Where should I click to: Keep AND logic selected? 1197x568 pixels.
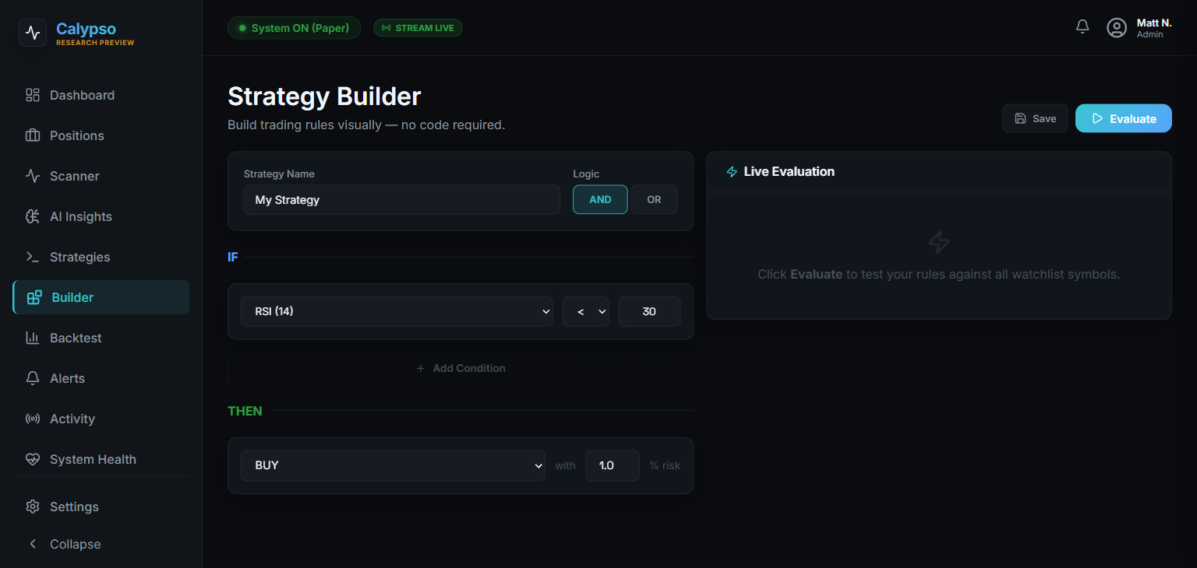point(600,199)
